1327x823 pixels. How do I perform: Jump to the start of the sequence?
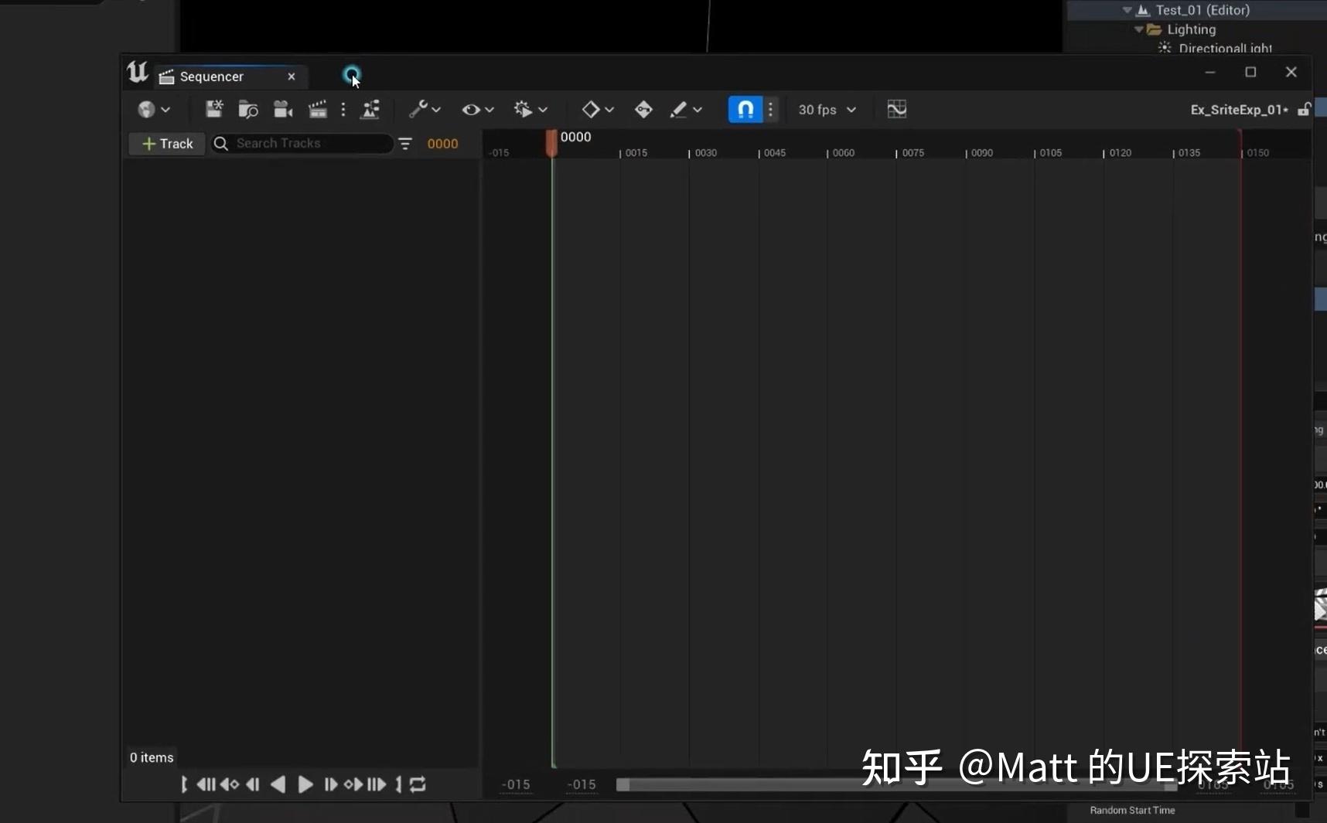click(x=206, y=784)
